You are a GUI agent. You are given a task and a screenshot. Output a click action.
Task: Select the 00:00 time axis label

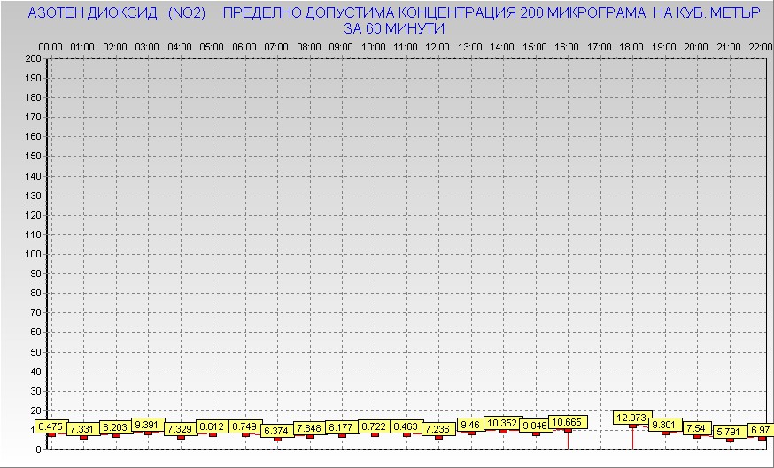coord(50,46)
